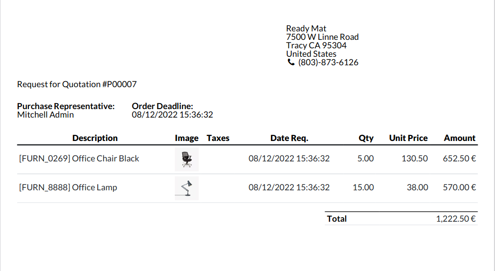
Task: Select the Request for Quotation #P00007 title
Action: [x=77, y=84]
